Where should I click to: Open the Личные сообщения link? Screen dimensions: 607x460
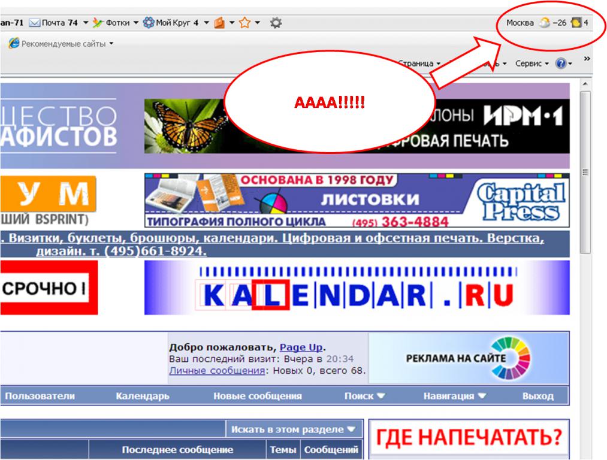(x=217, y=371)
